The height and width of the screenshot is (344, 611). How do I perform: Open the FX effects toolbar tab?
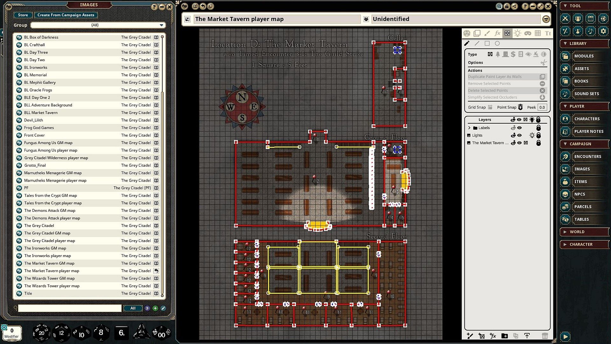(x=497, y=33)
